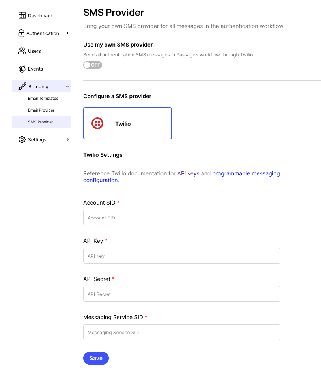
Task: Click the red Twilio logo
Action: [97, 123]
